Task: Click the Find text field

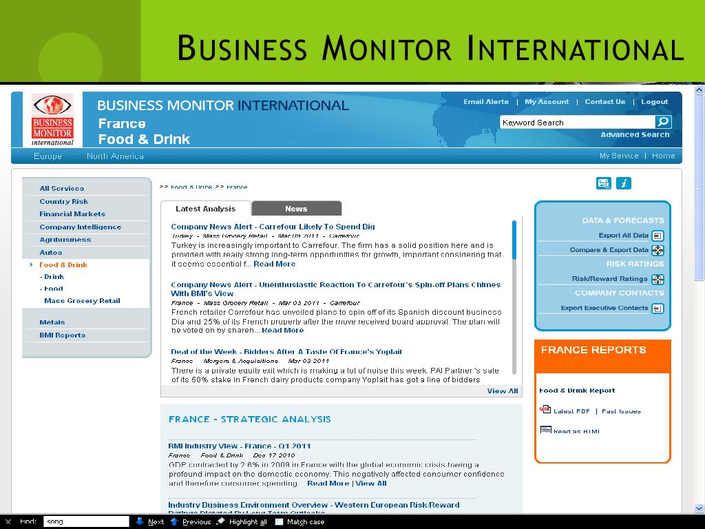Action: click(x=86, y=521)
